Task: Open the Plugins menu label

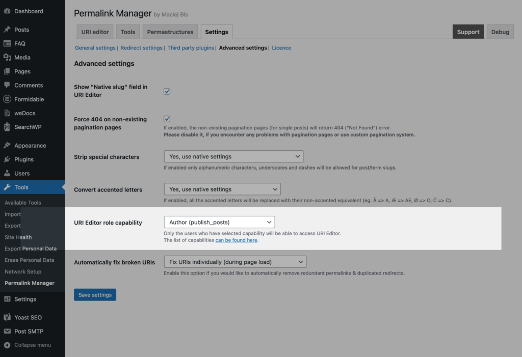Action: pyautogui.click(x=24, y=159)
